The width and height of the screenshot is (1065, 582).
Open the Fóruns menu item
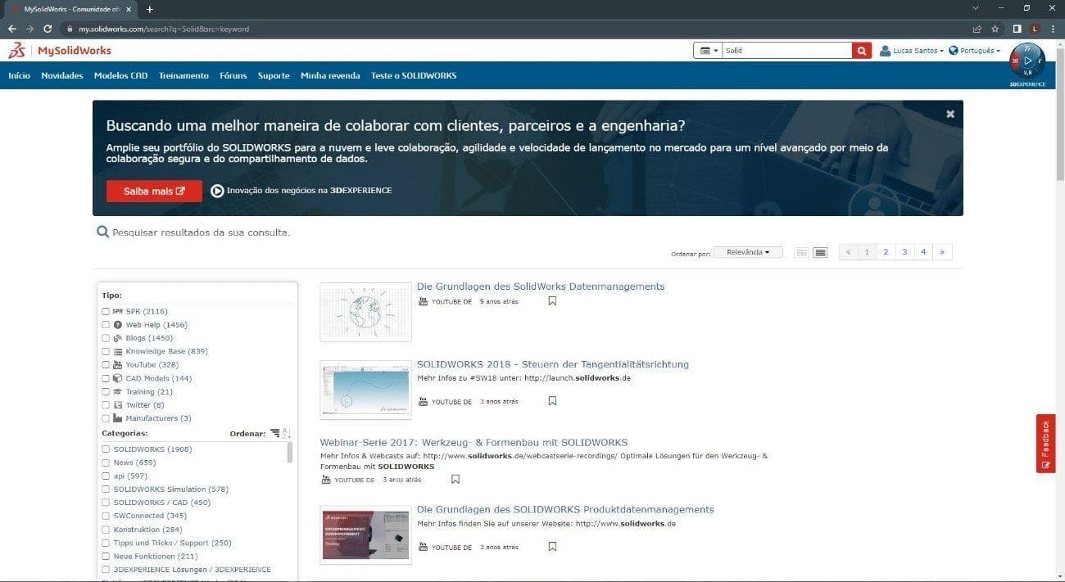(233, 75)
